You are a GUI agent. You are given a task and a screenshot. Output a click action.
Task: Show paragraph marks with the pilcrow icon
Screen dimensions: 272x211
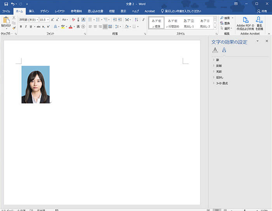(143, 19)
